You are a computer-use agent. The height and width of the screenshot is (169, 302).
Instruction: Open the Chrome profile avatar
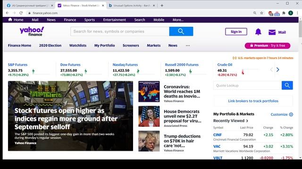point(291,13)
